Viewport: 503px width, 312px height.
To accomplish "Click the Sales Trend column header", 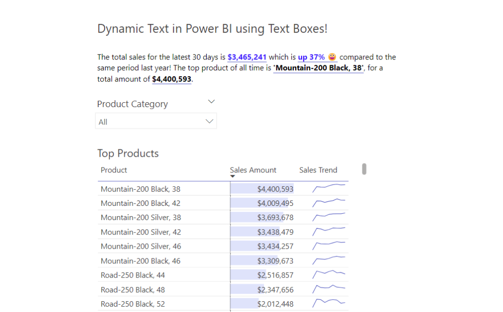I will click(x=318, y=170).
